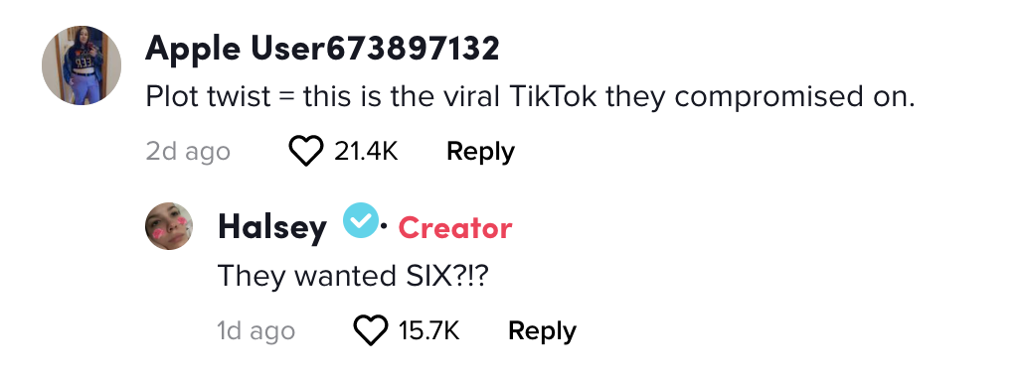Open Apple User673897132's profile picture

click(82, 65)
